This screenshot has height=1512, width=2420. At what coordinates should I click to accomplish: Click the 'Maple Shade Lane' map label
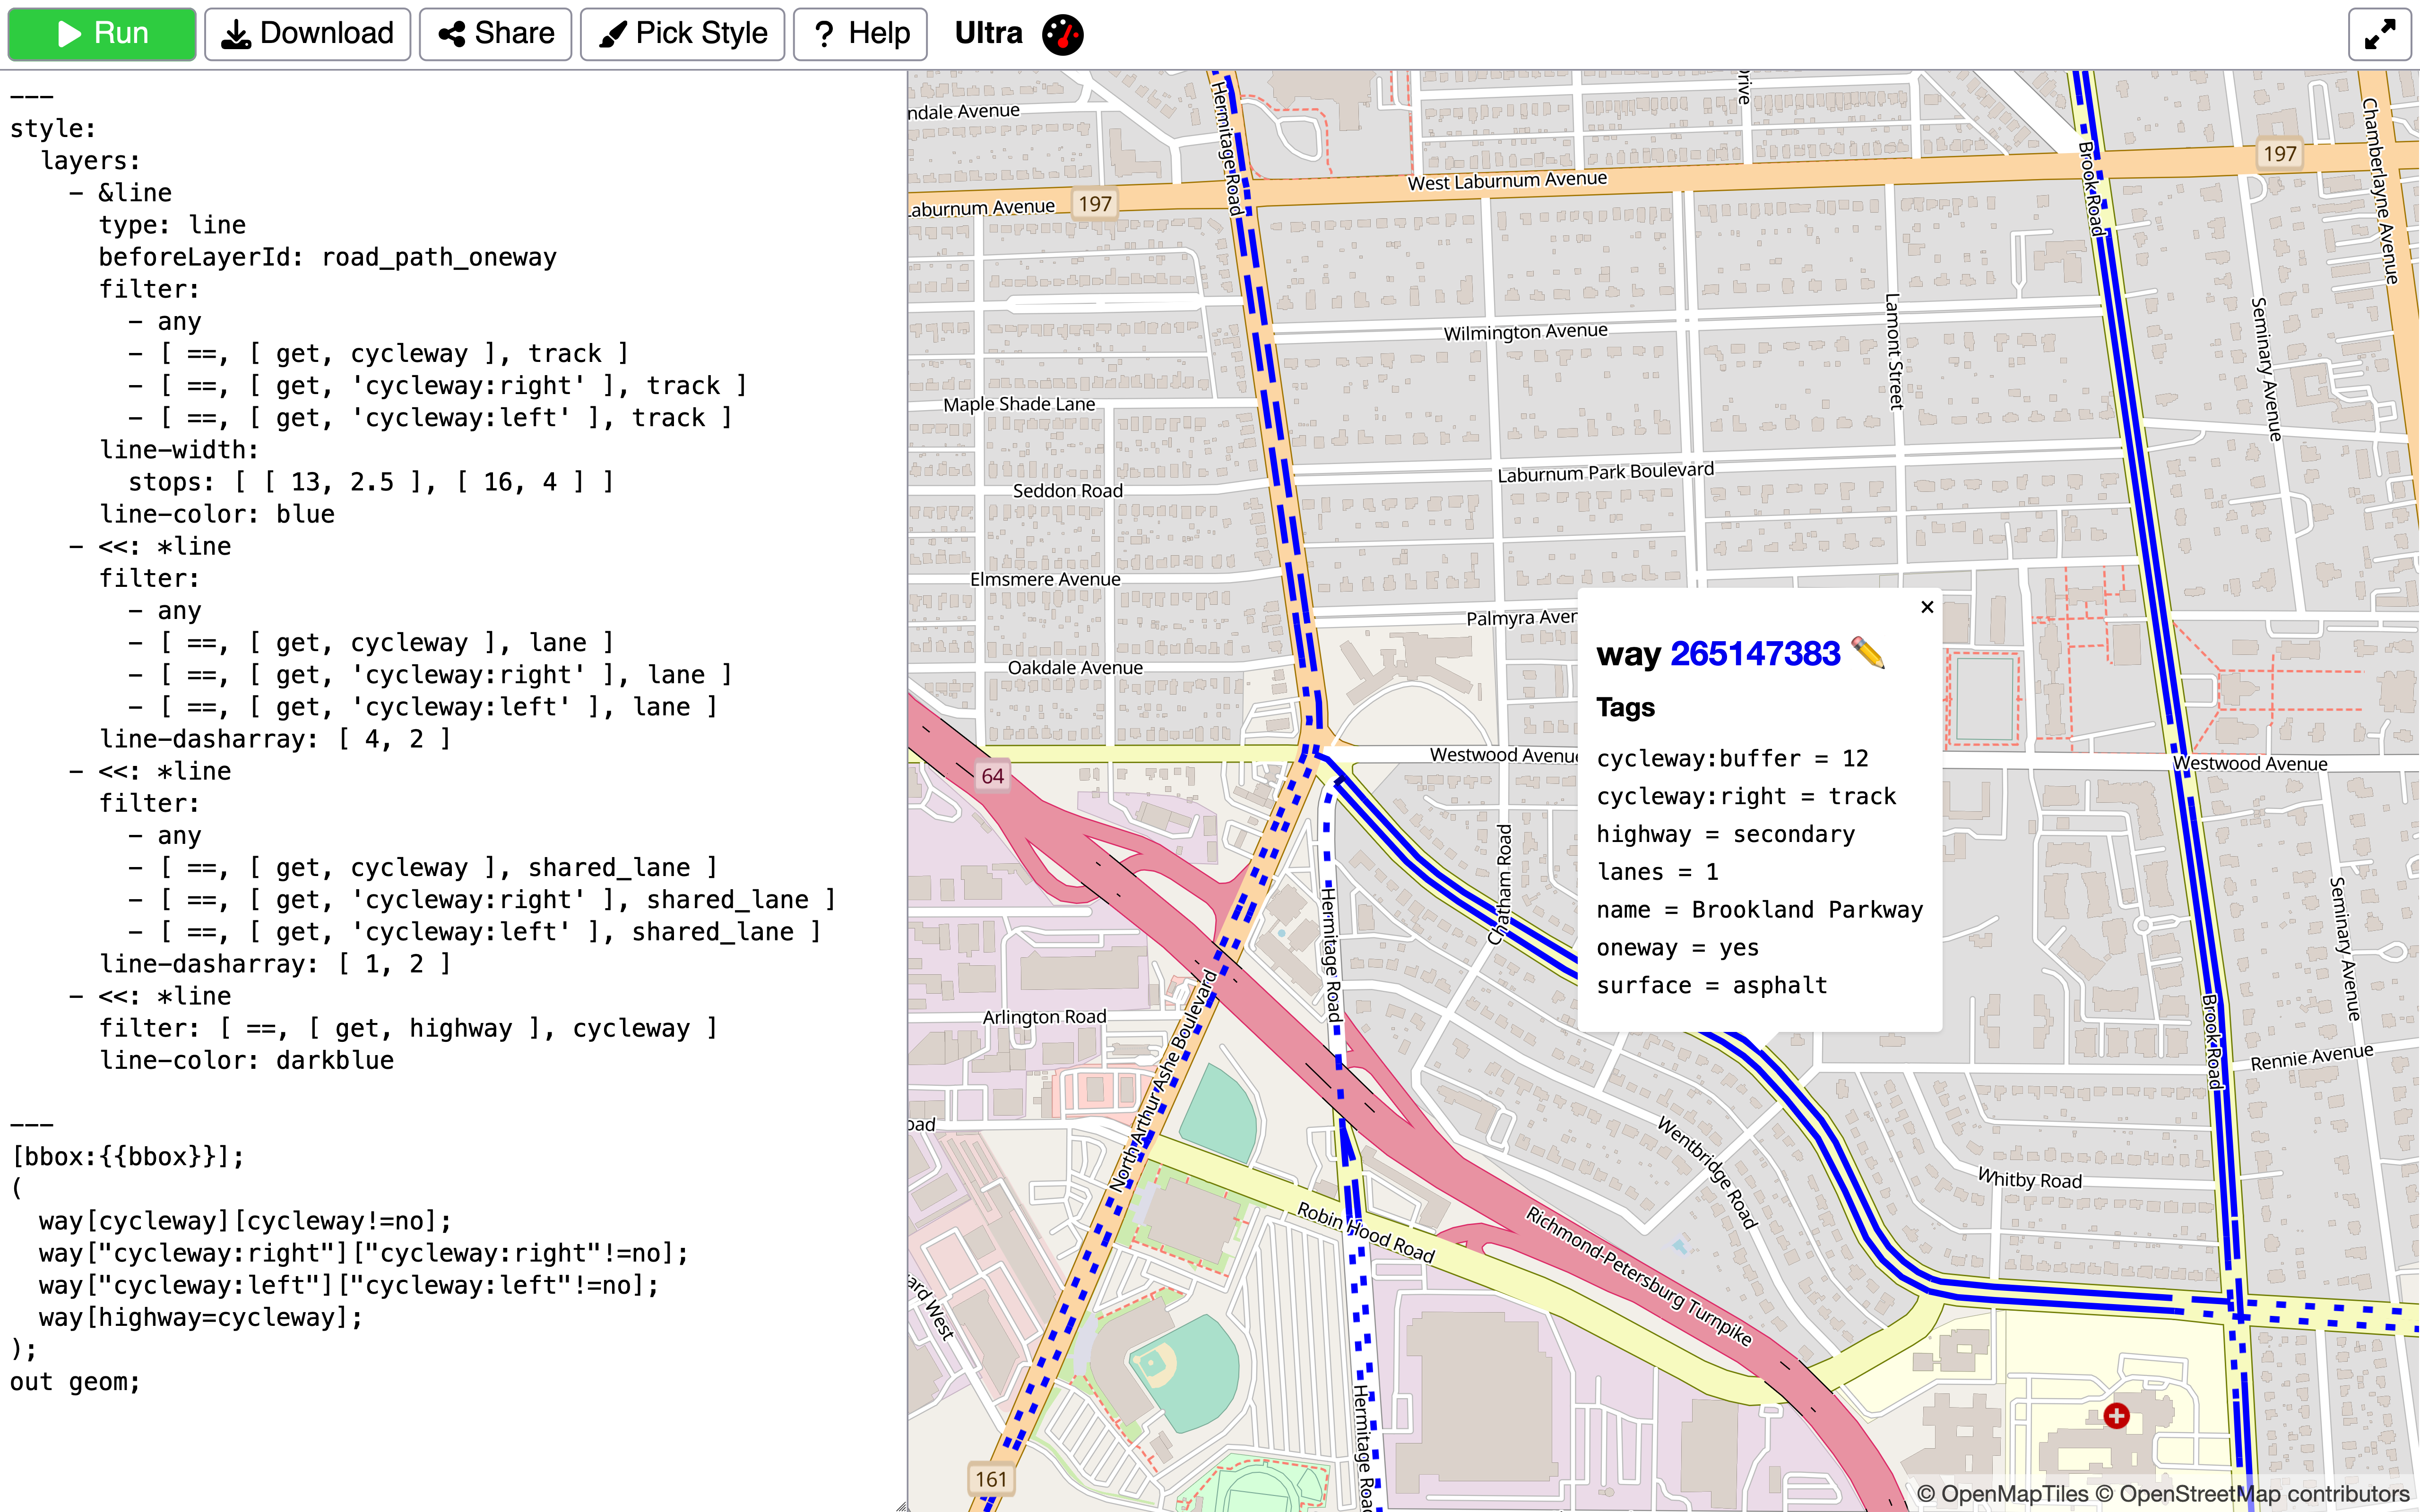click(x=1019, y=404)
